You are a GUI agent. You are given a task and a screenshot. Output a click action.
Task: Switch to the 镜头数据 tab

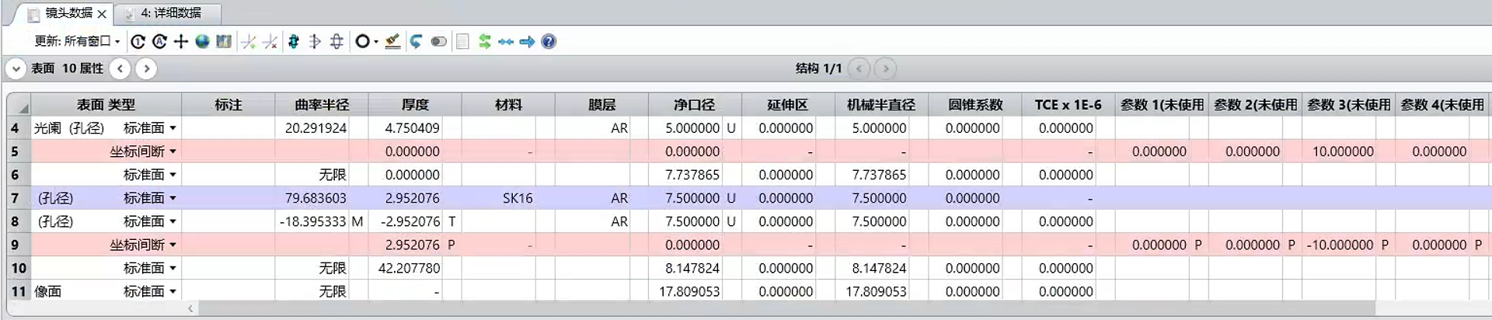pyautogui.click(x=68, y=13)
